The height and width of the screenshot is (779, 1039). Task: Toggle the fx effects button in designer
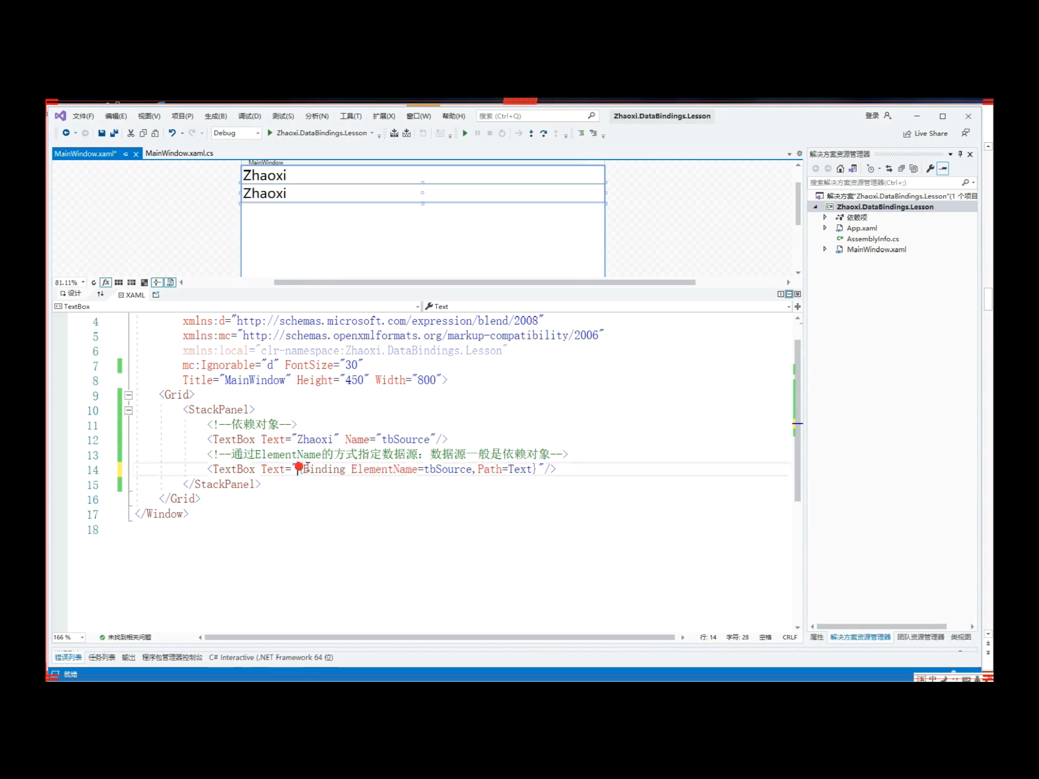point(106,283)
